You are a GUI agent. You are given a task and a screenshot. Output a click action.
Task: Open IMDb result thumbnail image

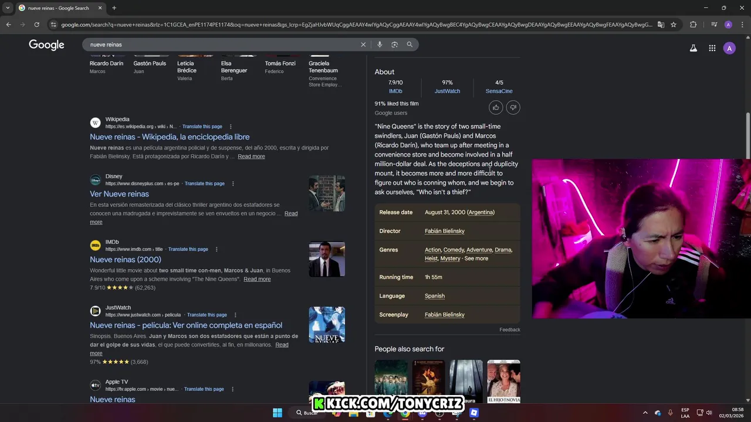[x=327, y=259]
